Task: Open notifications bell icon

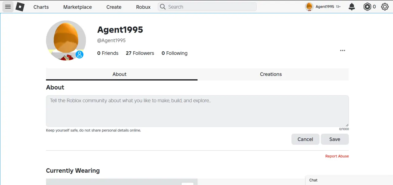Action: pos(352,7)
